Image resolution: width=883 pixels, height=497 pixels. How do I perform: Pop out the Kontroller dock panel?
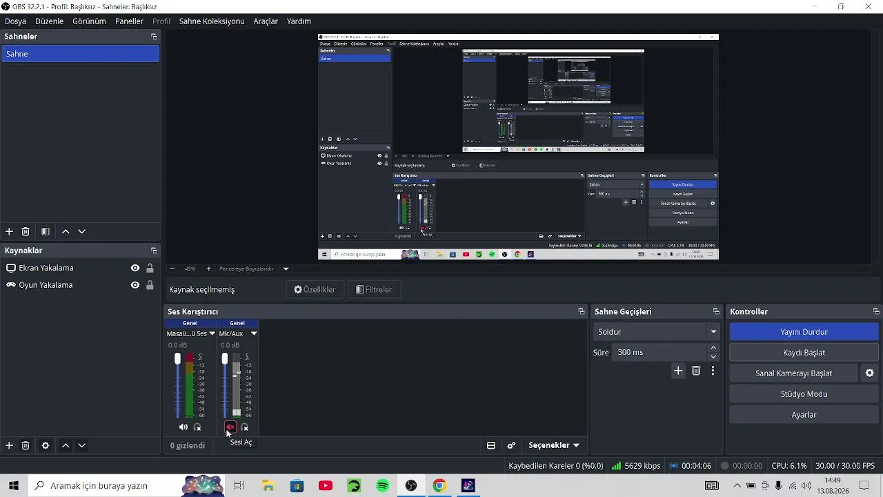pyautogui.click(x=876, y=311)
